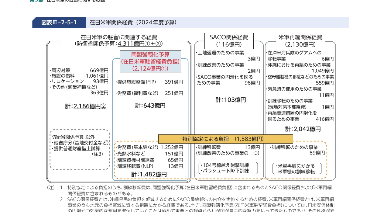The height and width of the screenshot is (212, 377).
Task: Click the item 104号線越え射撃訓練
Action: (x=225, y=165)
